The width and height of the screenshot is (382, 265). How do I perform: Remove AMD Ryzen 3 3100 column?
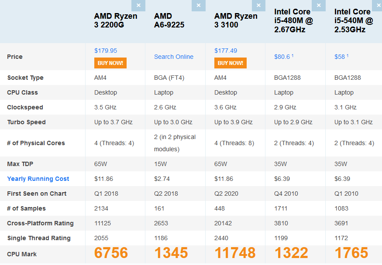(258, 5)
